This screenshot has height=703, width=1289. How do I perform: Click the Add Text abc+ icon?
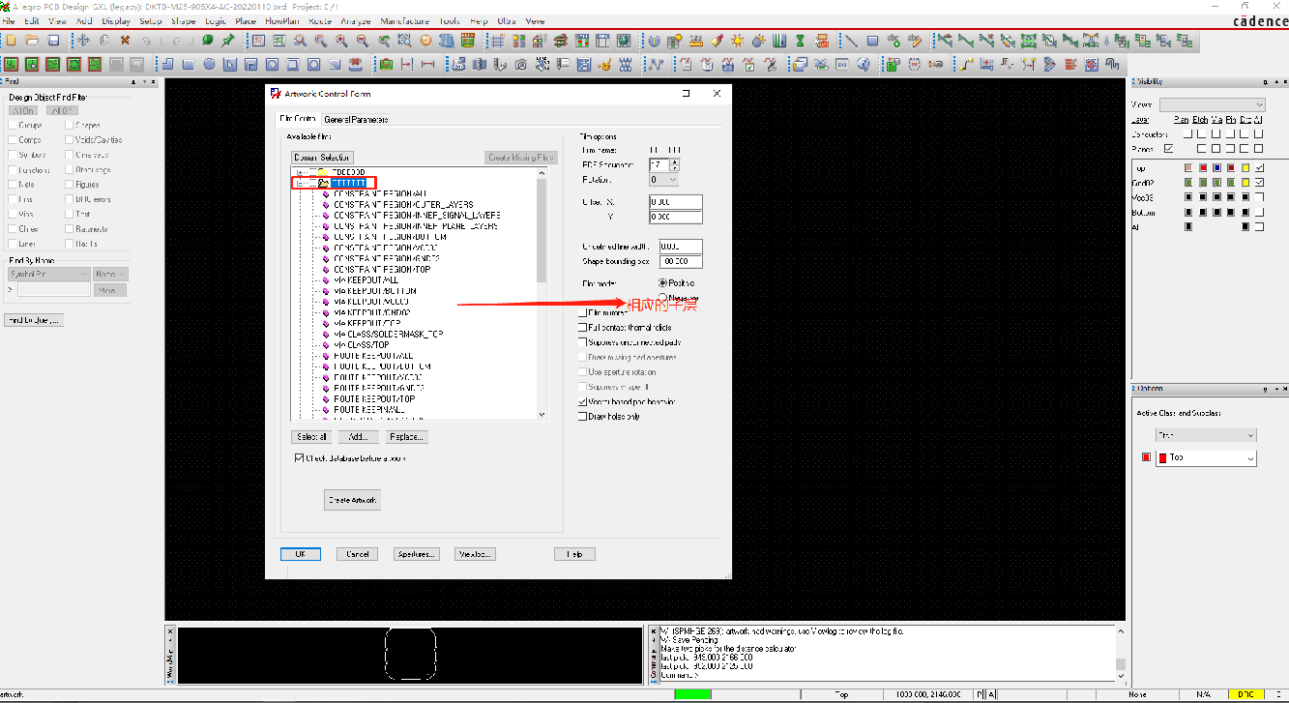[894, 41]
